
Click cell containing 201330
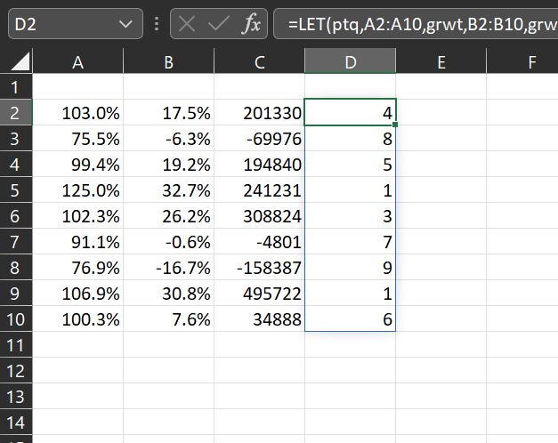(260, 112)
